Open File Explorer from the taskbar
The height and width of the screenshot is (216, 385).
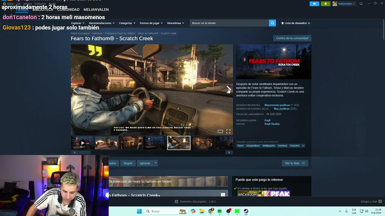[x=202, y=211]
